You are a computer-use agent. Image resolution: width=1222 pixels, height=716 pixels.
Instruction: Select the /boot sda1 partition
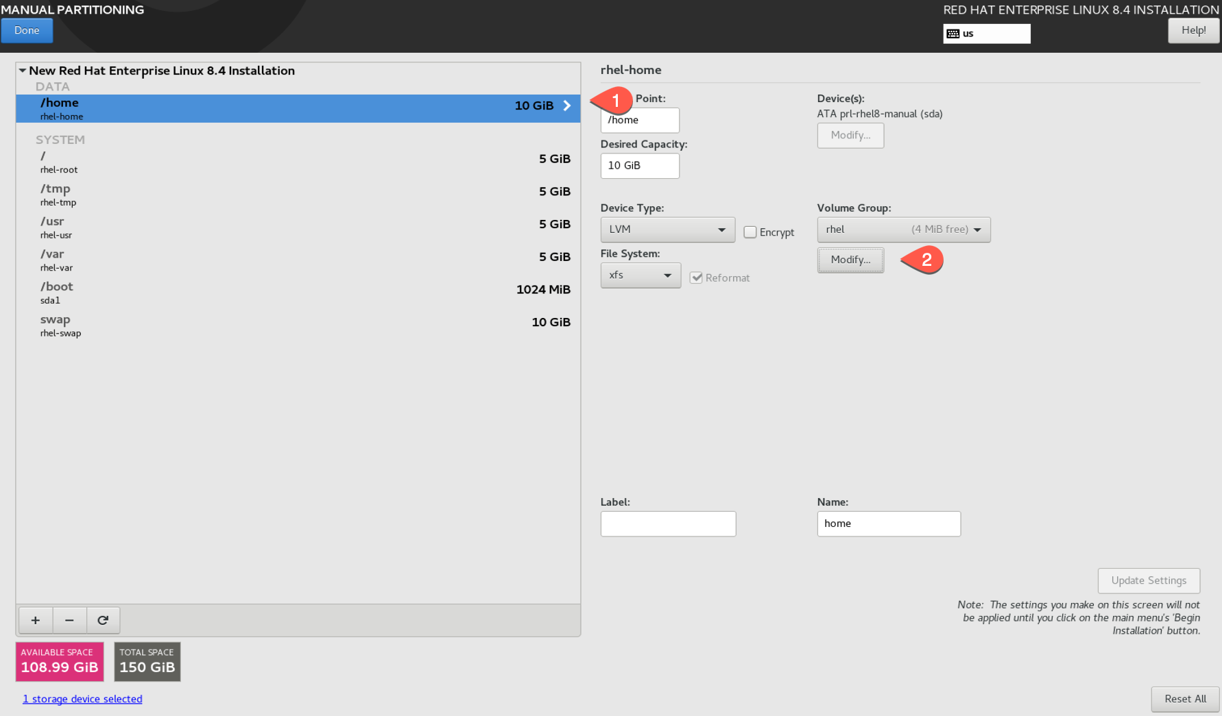coord(298,293)
